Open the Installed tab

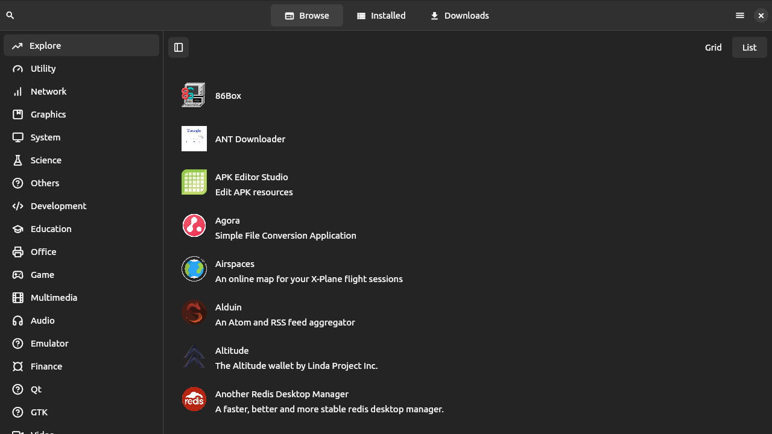coord(381,16)
